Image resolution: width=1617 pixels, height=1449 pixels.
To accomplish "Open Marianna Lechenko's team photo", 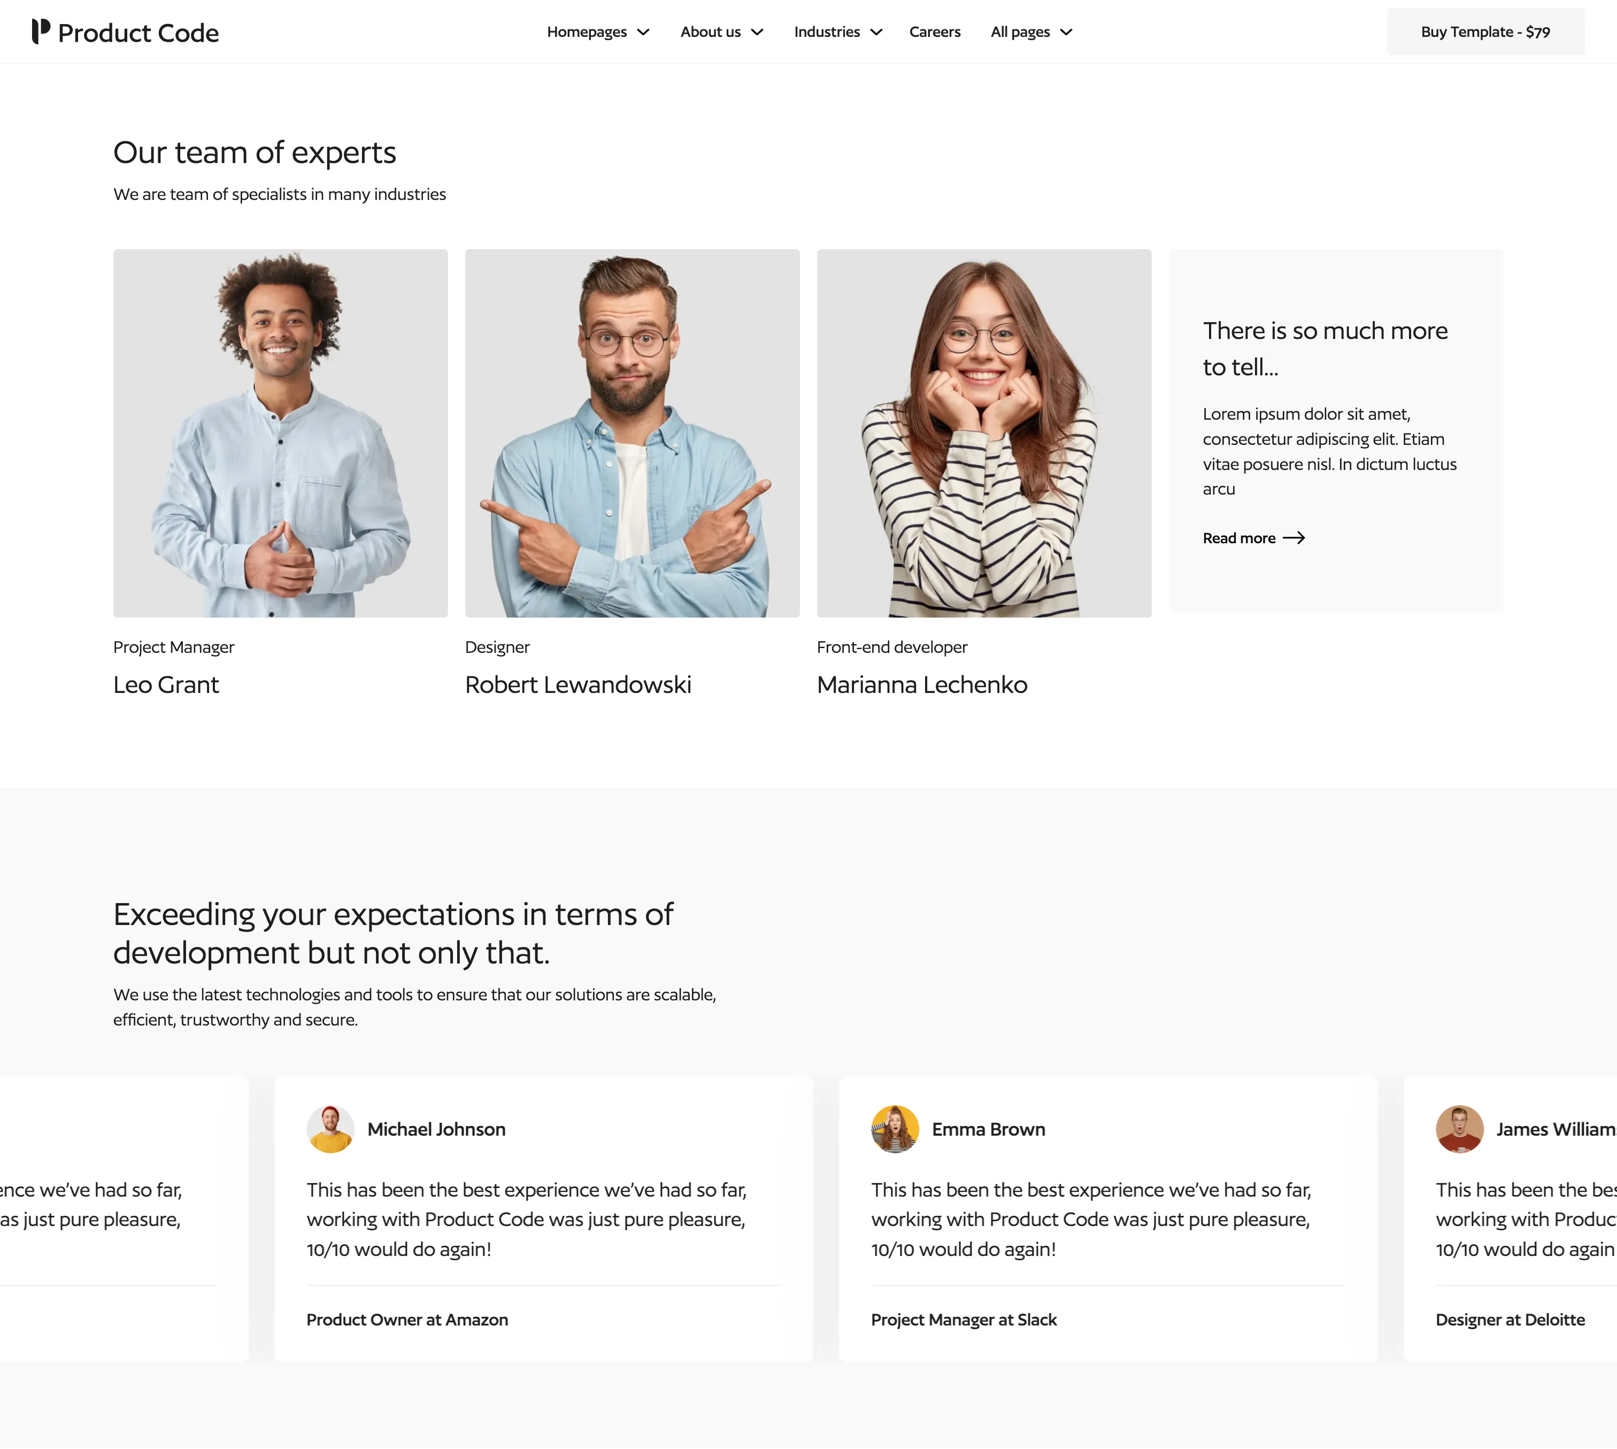I will point(984,433).
